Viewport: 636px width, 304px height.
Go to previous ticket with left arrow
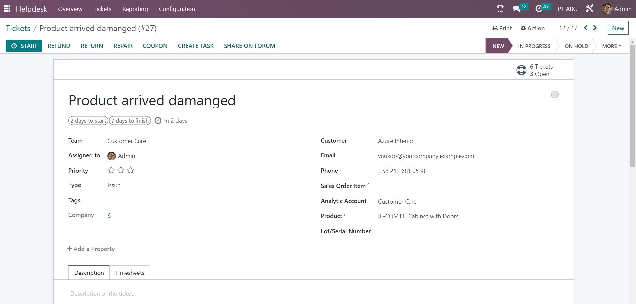click(x=586, y=28)
